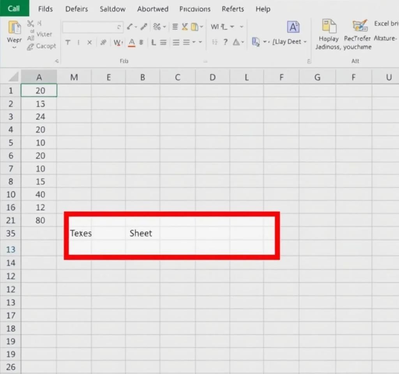Click the Cacopt format brush icon
The image size is (399, 374).
(30, 47)
